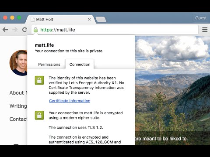The height and width of the screenshot is (157, 210).
Task: Click the identity verified padlock icon
Action: click(x=39, y=80)
